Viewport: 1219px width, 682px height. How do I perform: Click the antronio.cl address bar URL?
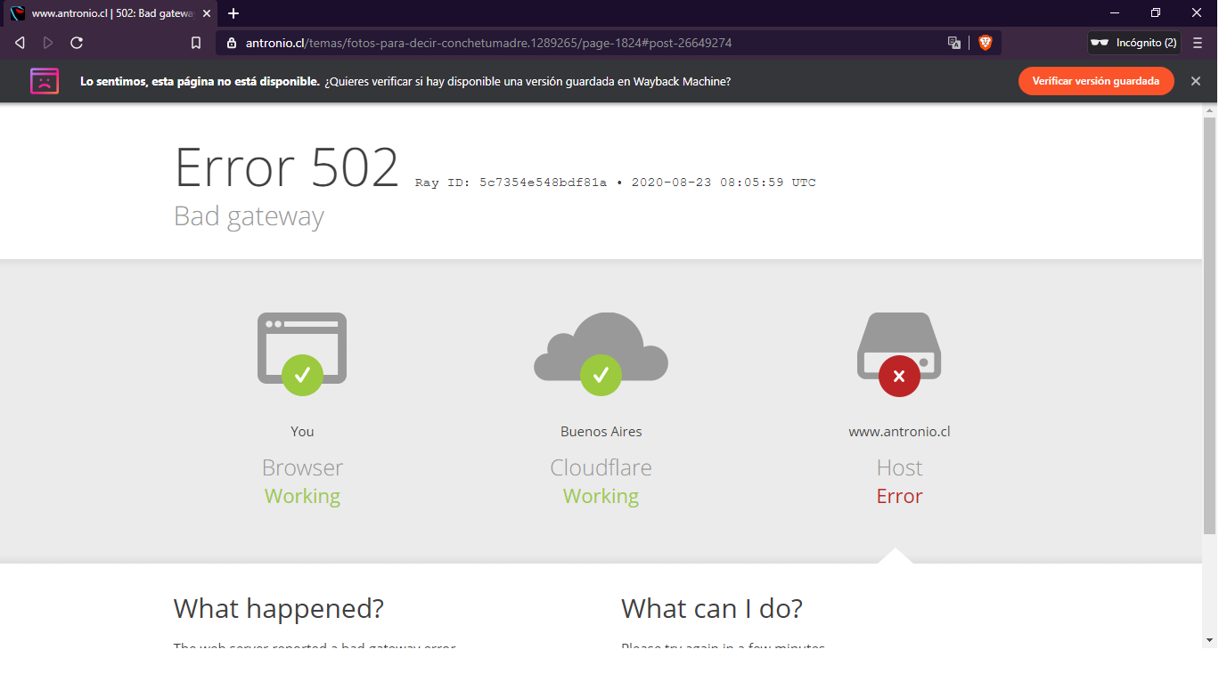[x=488, y=43]
